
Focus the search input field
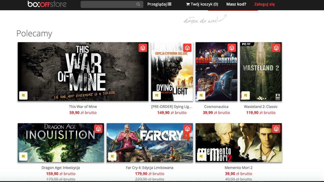coord(112,4)
